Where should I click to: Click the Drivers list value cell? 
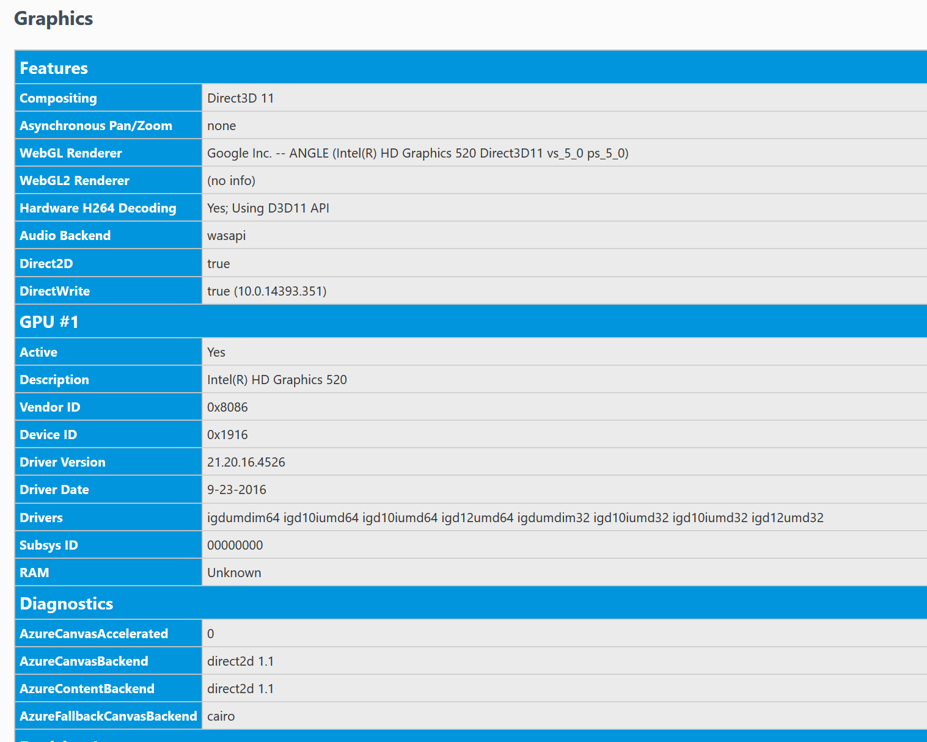[x=565, y=517]
